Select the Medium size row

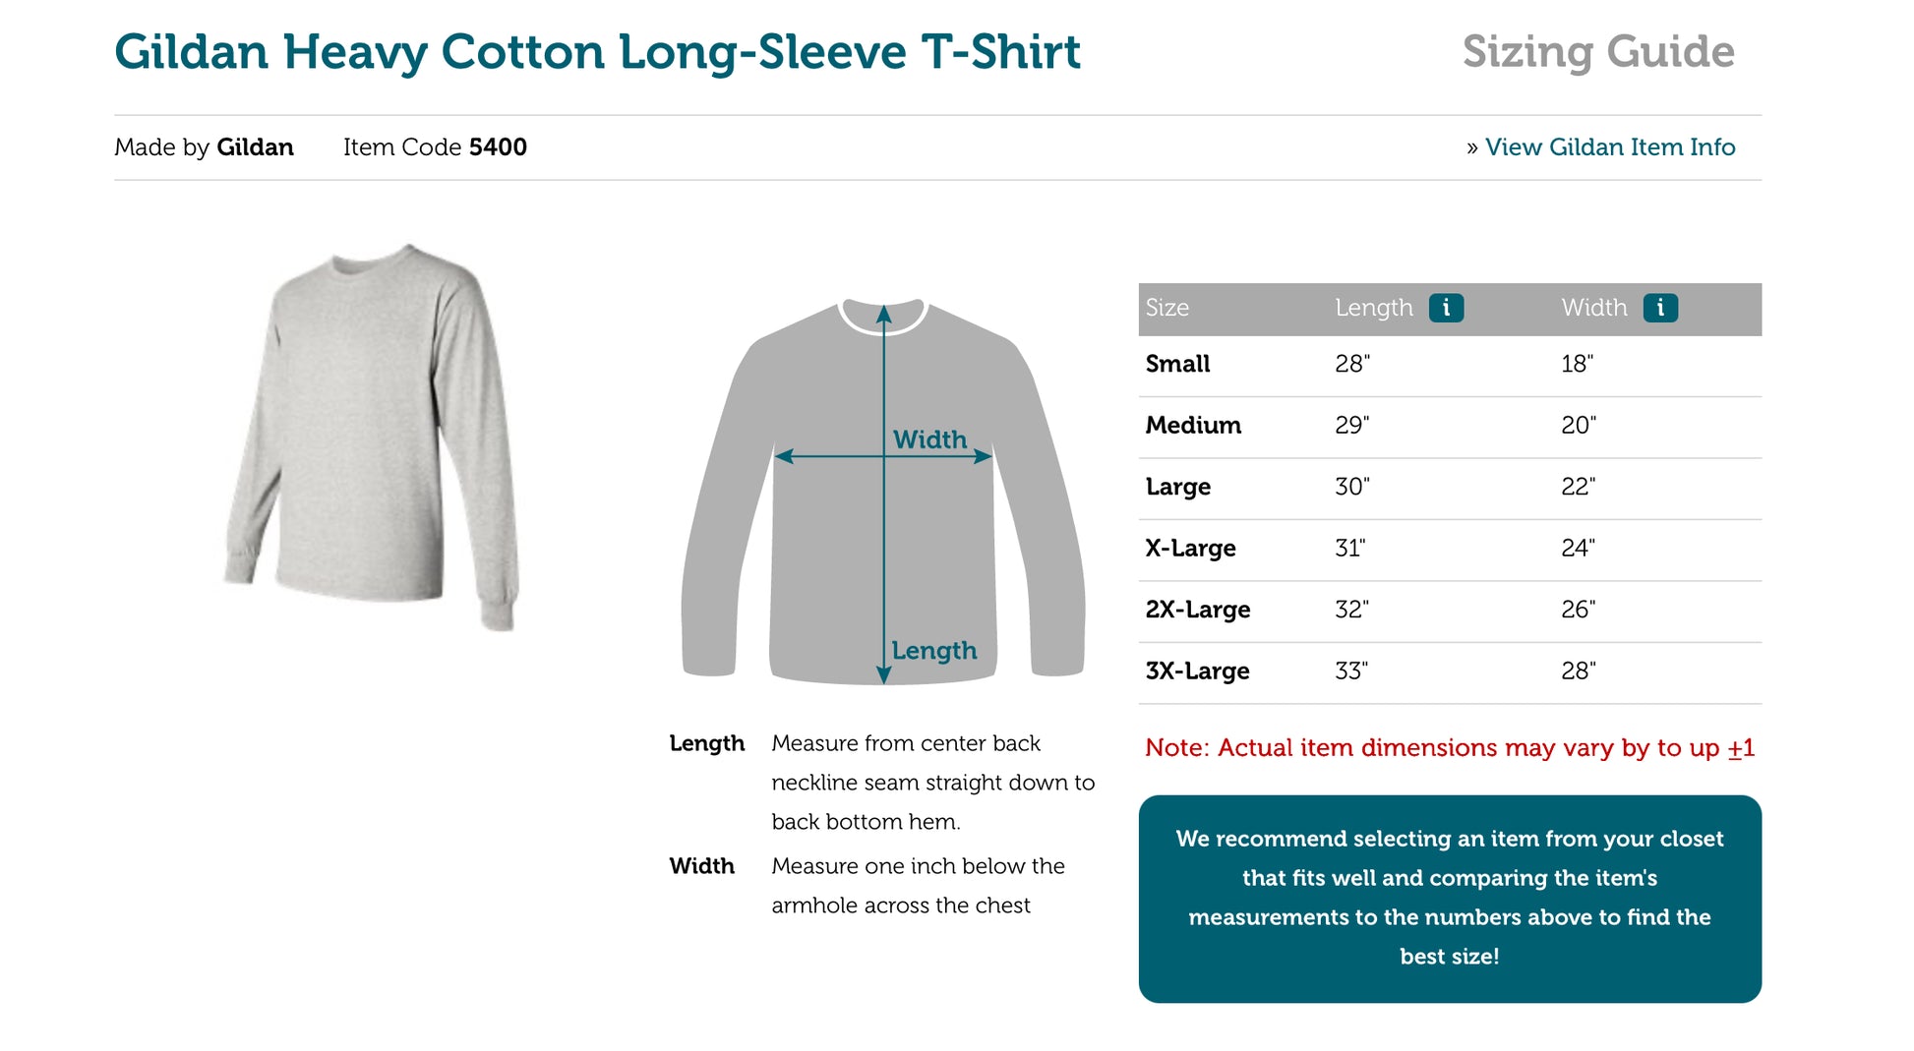(x=1449, y=426)
